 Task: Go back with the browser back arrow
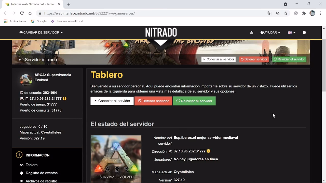(6, 13)
